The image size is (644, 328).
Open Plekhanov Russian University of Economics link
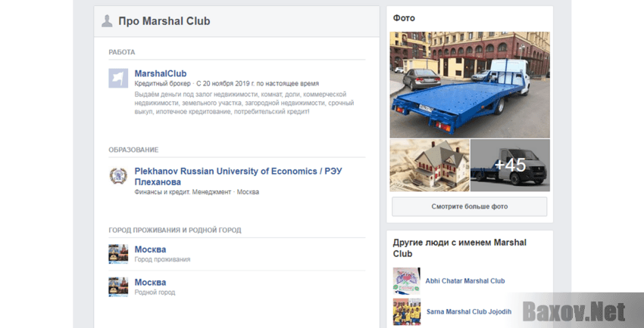point(238,177)
